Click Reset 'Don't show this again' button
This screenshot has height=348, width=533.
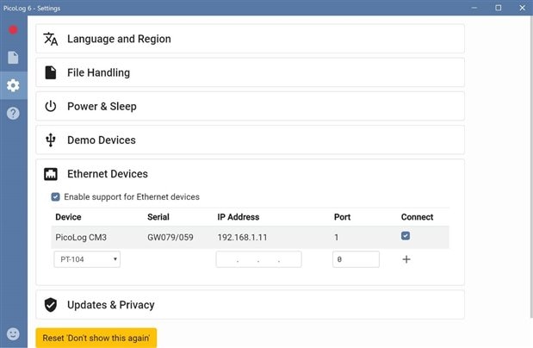coord(96,338)
